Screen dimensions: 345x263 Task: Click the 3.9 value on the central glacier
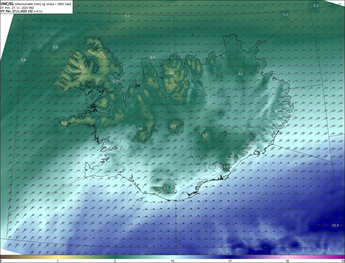tap(173, 126)
